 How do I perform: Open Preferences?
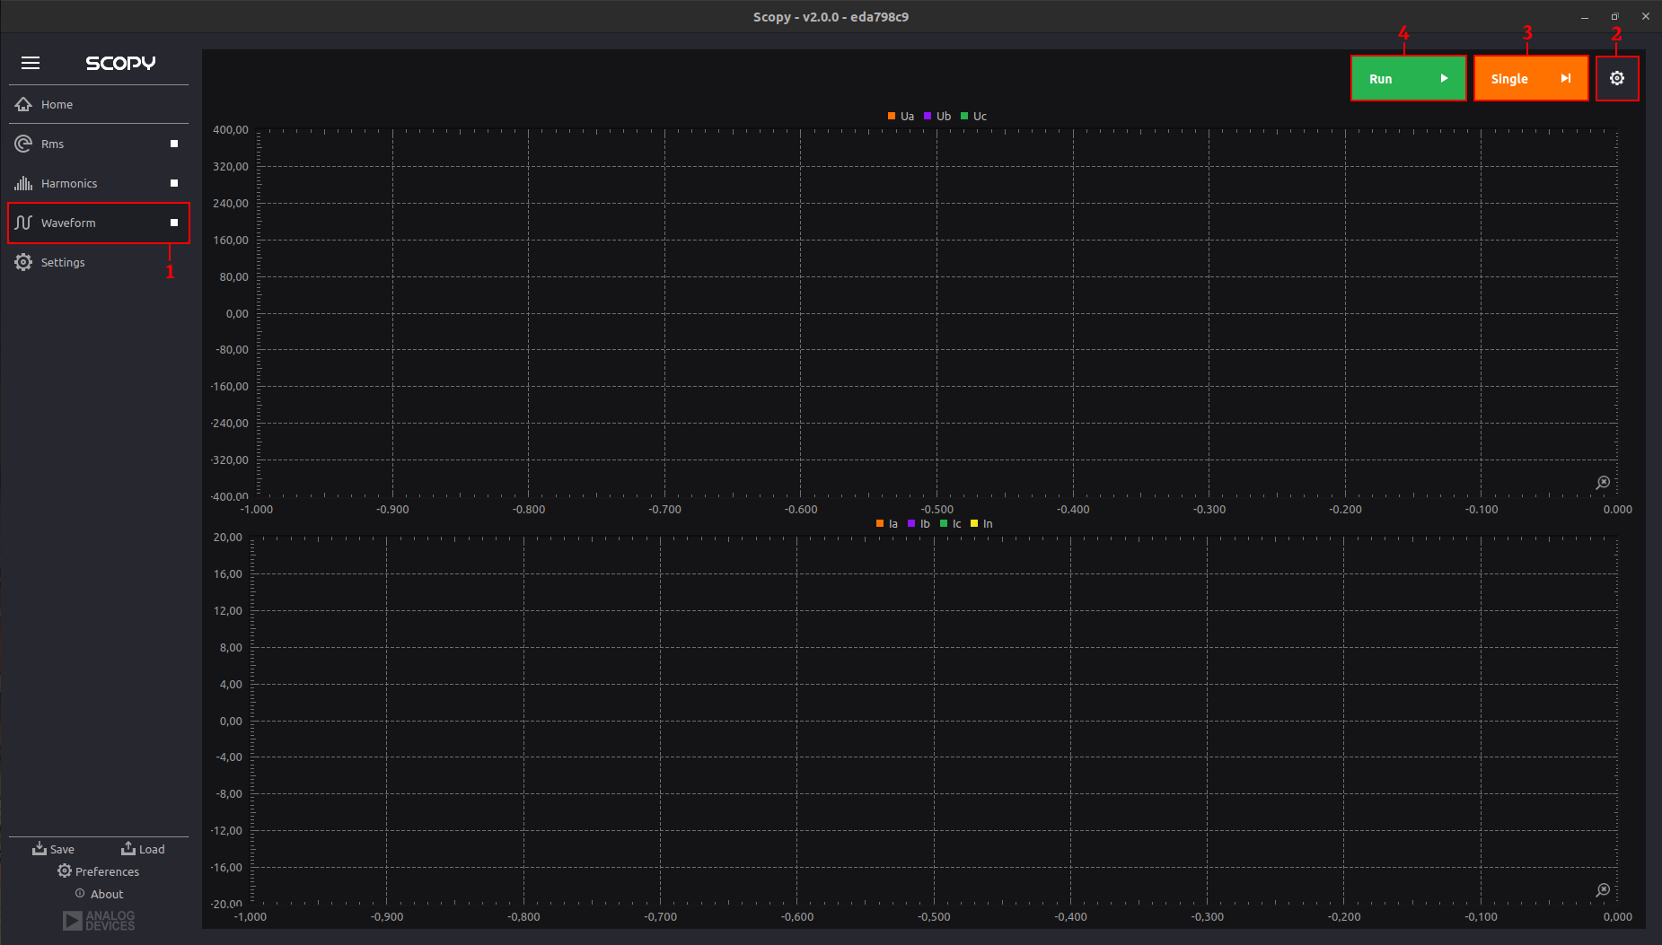(99, 871)
